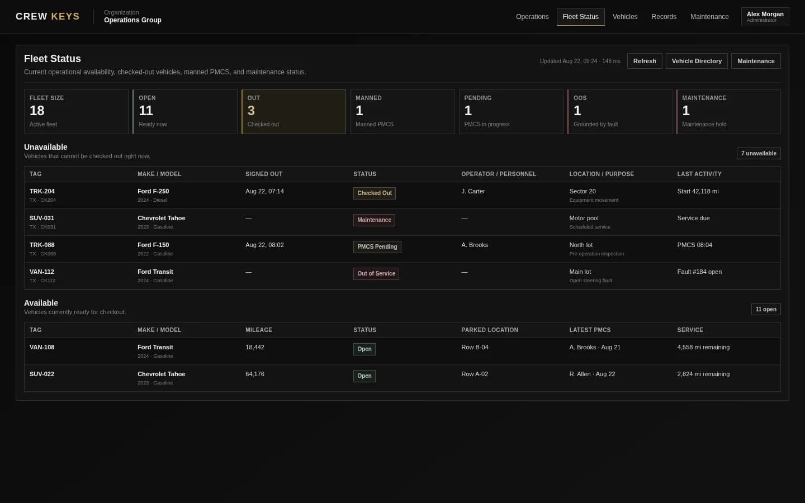Click the SUV-022 vehicle tag

[42, 374]
